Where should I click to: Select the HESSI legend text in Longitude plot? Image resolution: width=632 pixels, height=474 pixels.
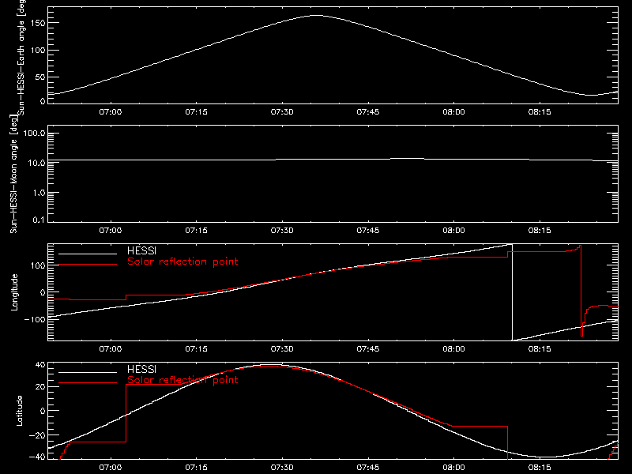[x=141, y=250]
